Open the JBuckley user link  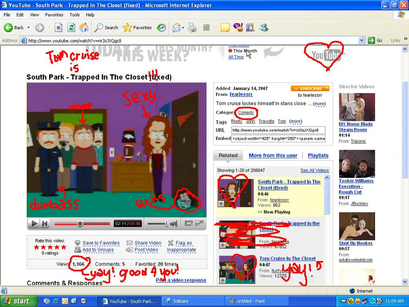[x=359, y=204]
